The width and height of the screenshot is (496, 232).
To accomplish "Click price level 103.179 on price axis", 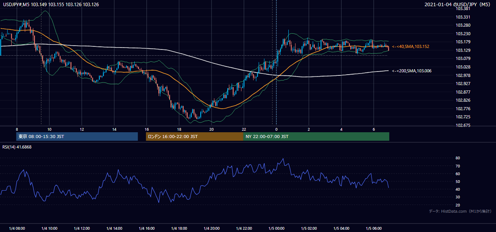I will pyautogui.click(x=463, y=42).
